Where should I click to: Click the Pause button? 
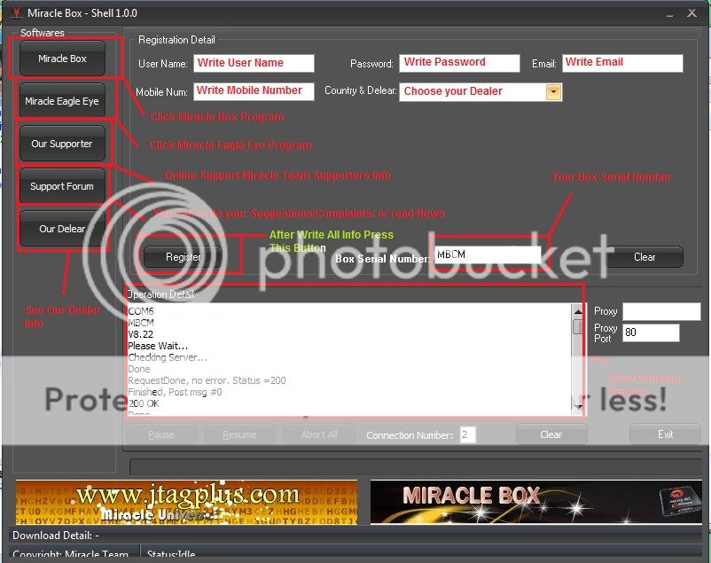click(161, 434)
